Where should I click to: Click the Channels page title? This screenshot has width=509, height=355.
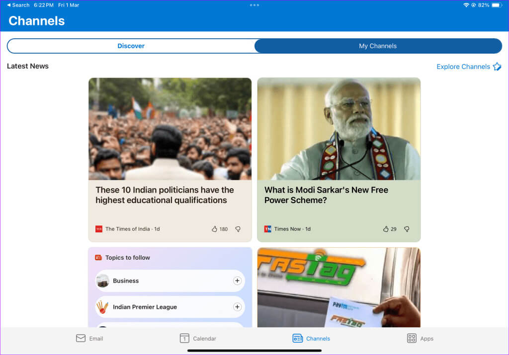pyautogui.click(x=37, y=21)
